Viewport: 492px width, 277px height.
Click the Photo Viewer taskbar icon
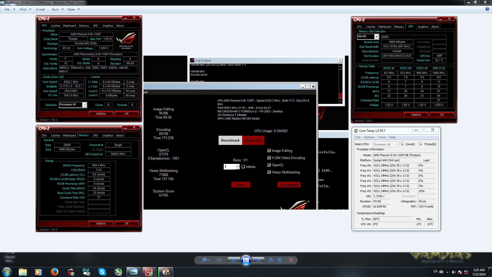(134, 272)
